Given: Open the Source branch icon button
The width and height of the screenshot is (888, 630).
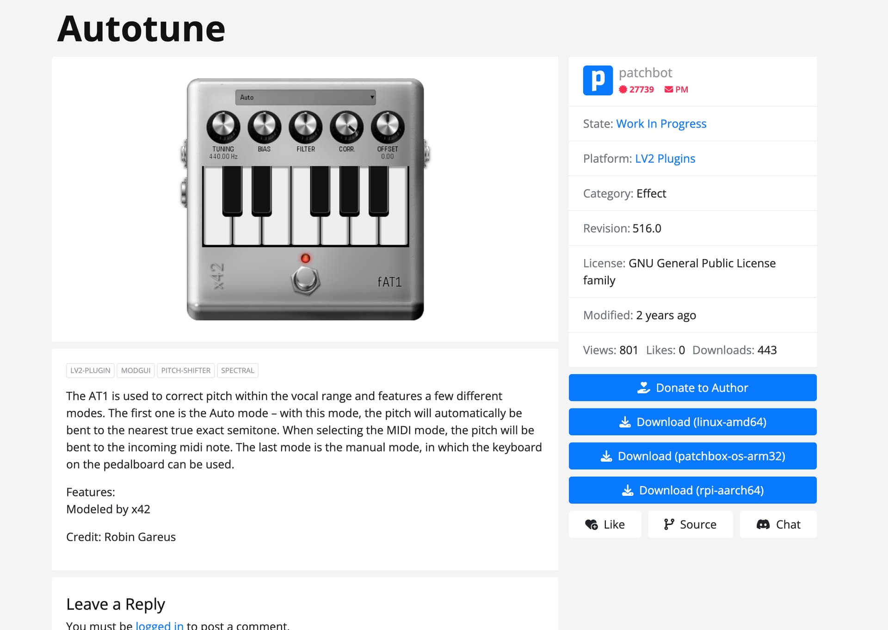Looking at the screenshot, I should [x=690, y=524].
